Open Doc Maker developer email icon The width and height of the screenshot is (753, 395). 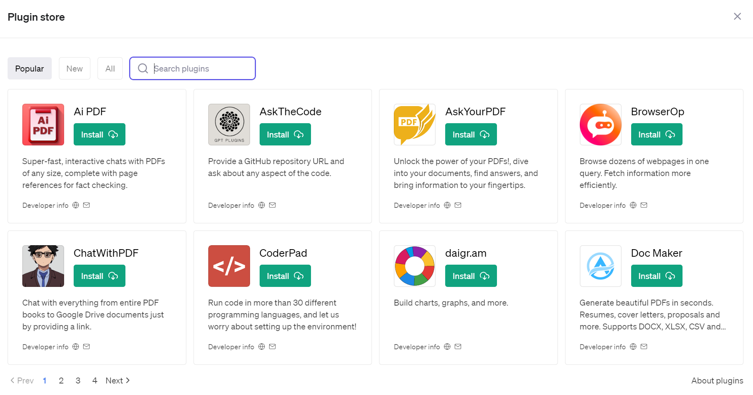pos(644,347)
